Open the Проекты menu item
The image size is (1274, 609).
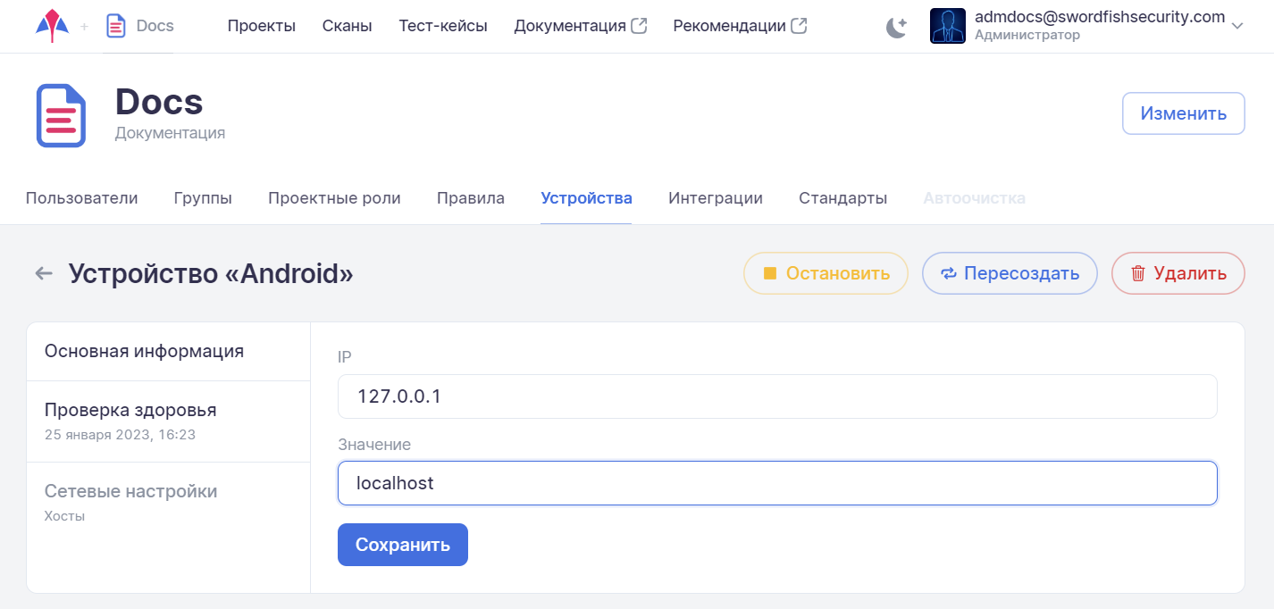261,26
